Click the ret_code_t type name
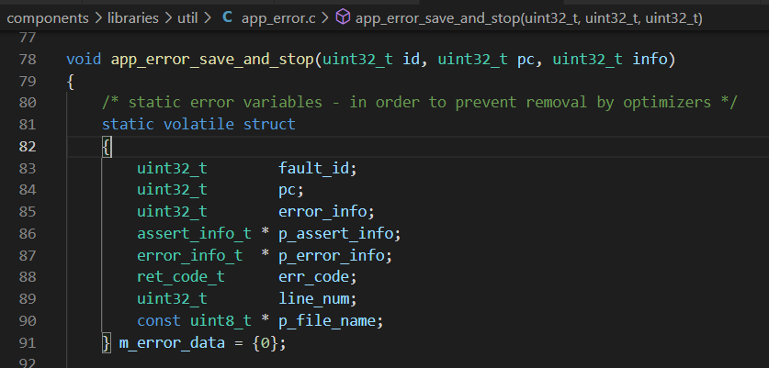Screen dimensions: 769x368 point(180,277)
